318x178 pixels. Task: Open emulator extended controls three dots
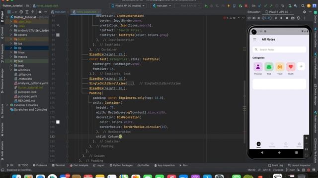pyautogui.click(x=304, y=18)
